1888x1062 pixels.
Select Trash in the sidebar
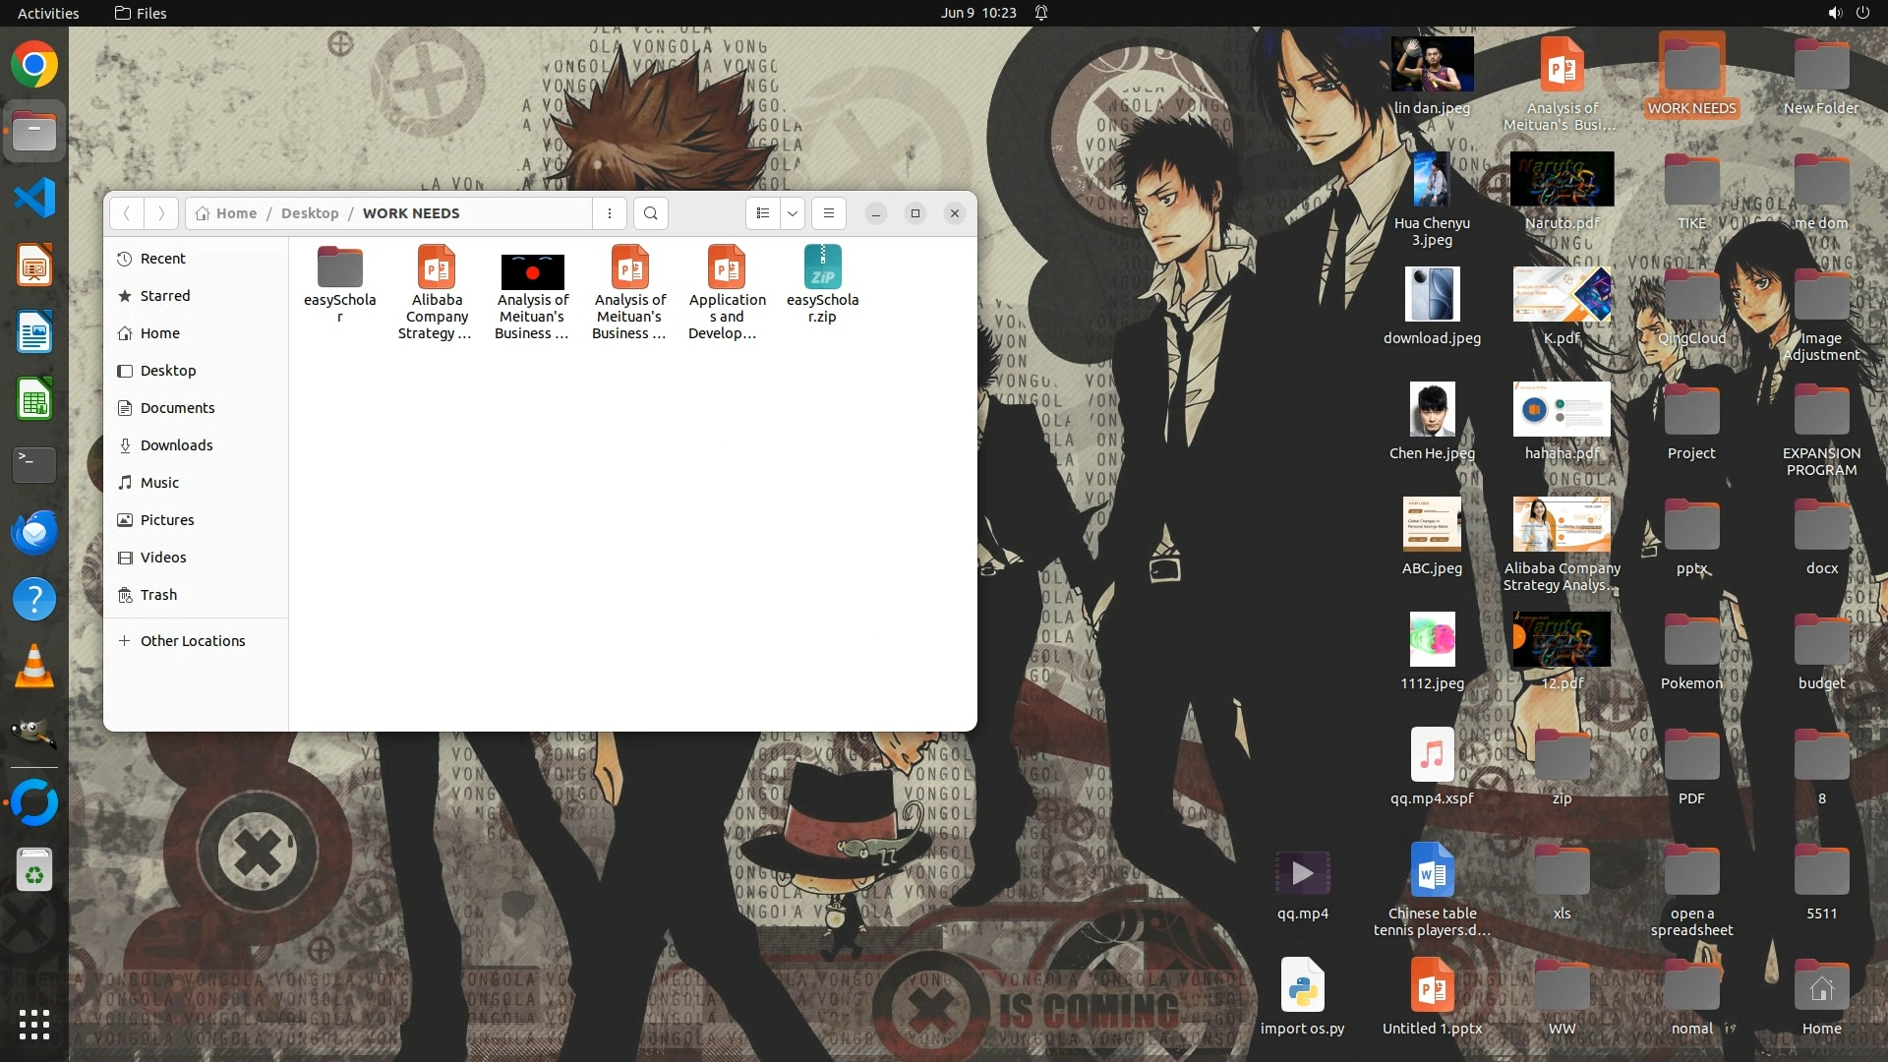(x=158, y=595)
